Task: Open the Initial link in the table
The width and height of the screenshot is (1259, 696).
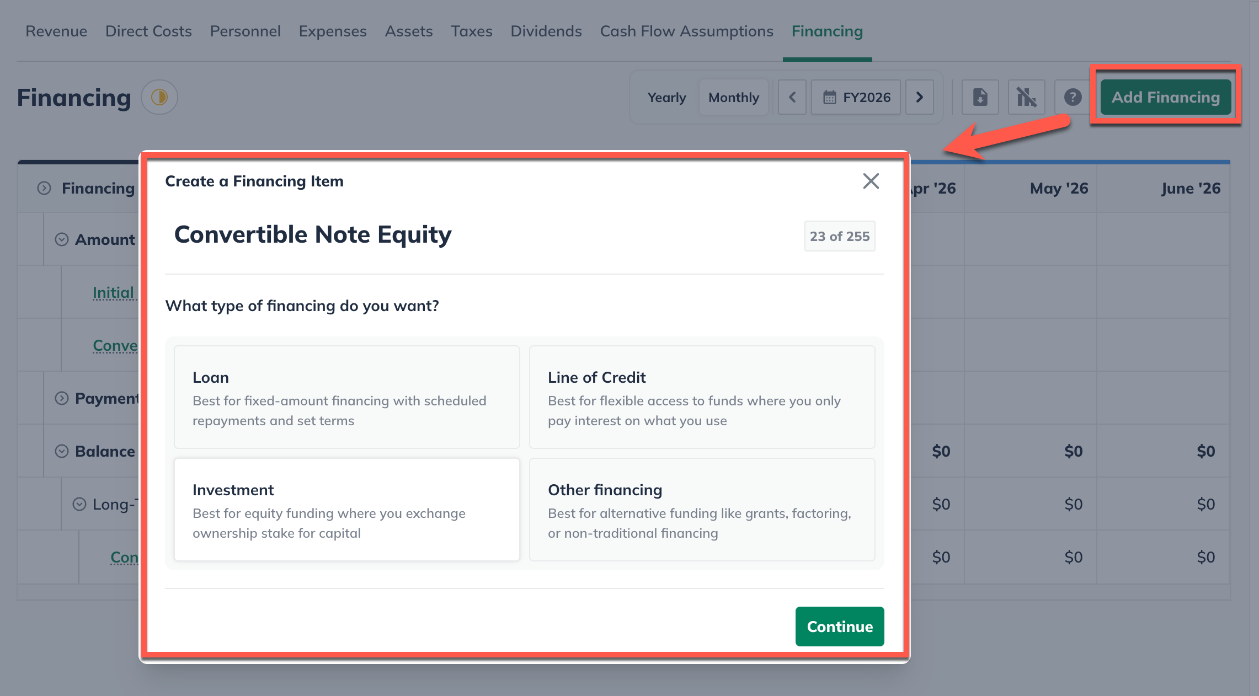Action: pyautogui.click(x=113, y=292)
